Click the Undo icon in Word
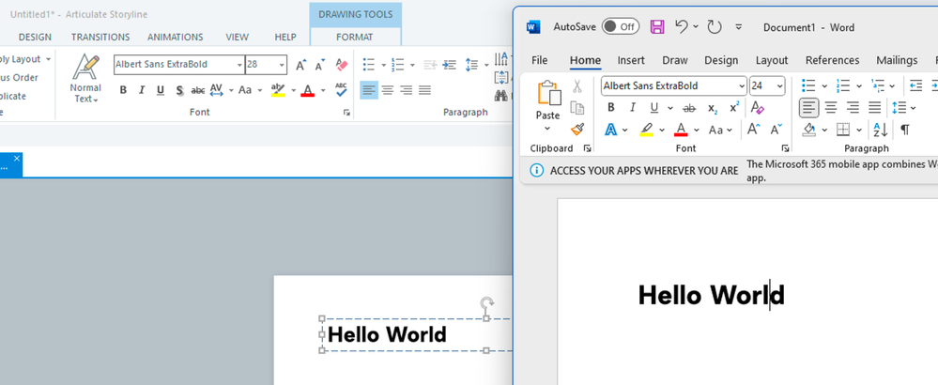The image size is (938, 385). click(682, 27)
